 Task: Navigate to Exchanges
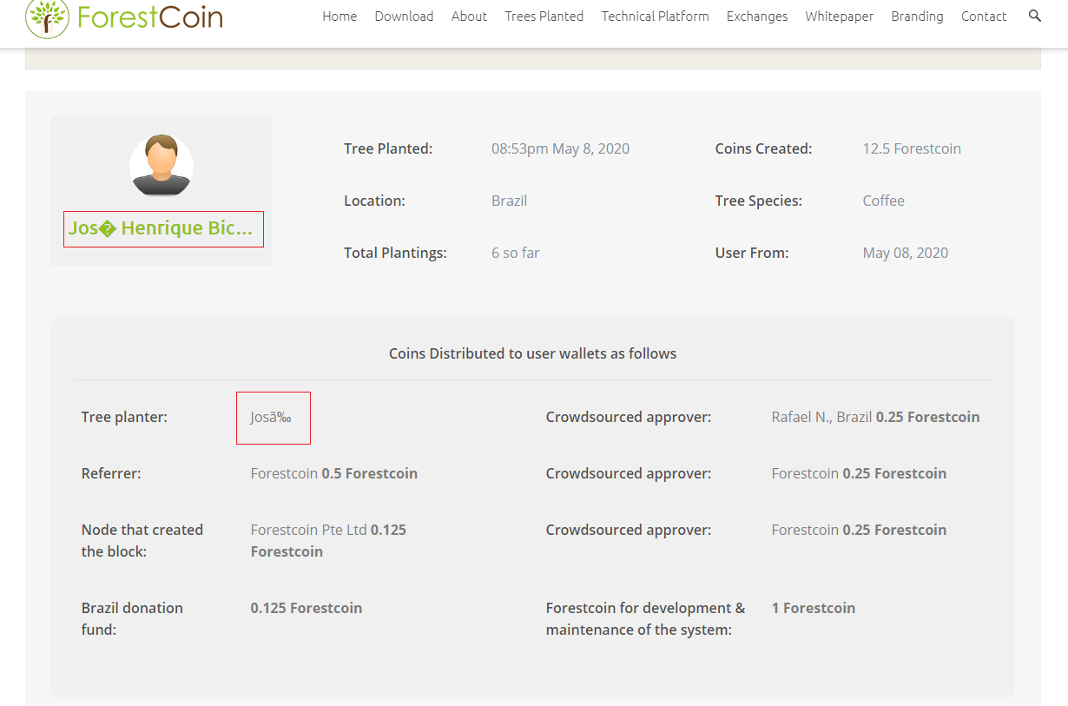coord(757,16)
